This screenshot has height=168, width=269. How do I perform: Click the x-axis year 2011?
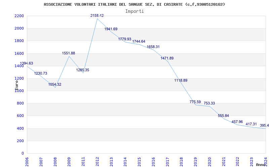83,162
